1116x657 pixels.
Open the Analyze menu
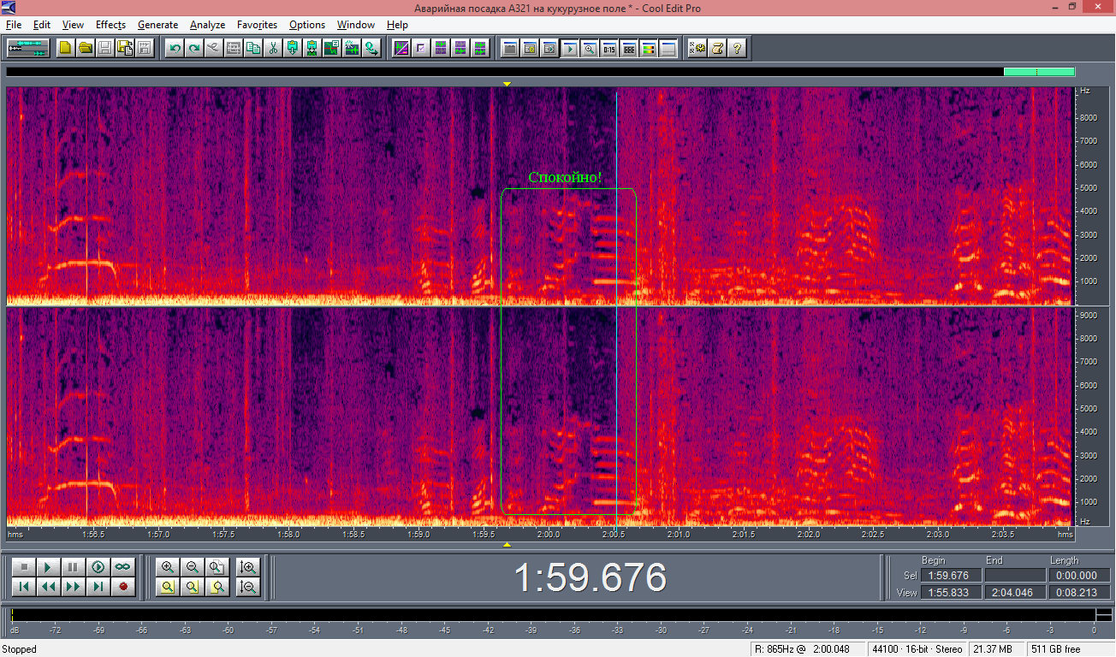pos(207,25)
